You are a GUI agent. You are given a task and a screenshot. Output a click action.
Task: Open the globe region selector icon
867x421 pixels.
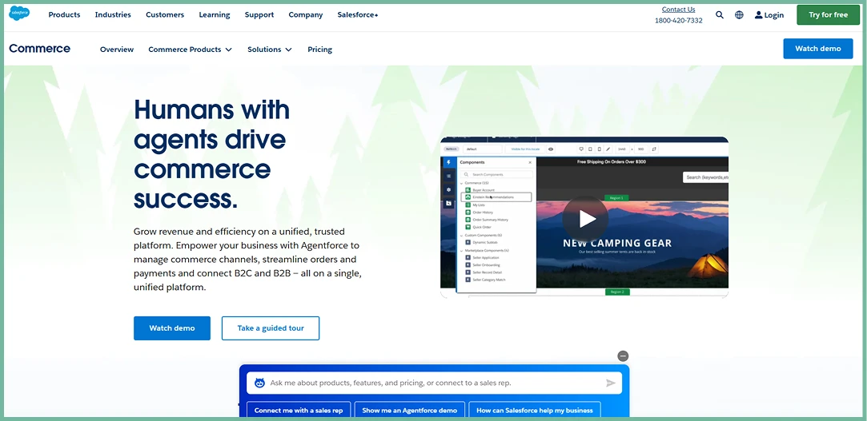[739, 15]
